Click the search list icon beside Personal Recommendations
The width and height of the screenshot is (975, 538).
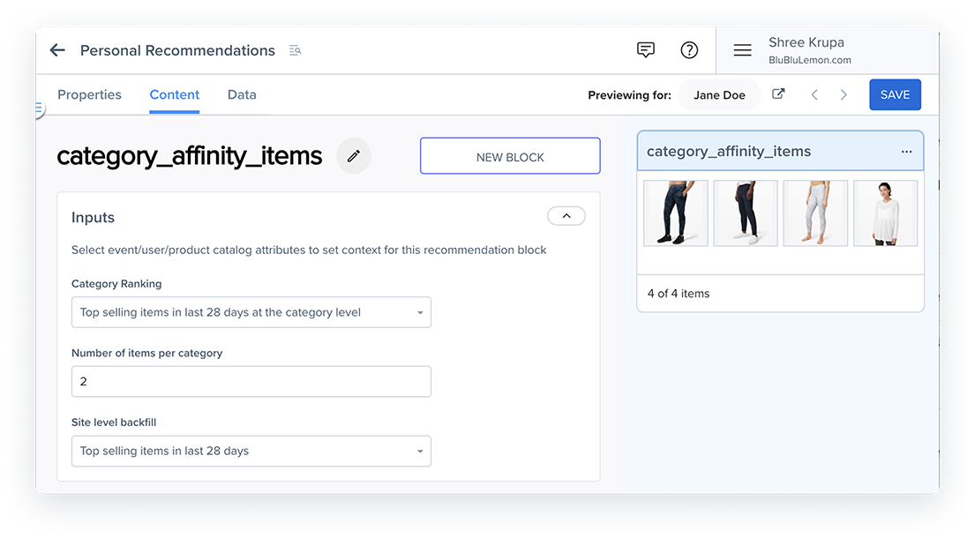295,51
